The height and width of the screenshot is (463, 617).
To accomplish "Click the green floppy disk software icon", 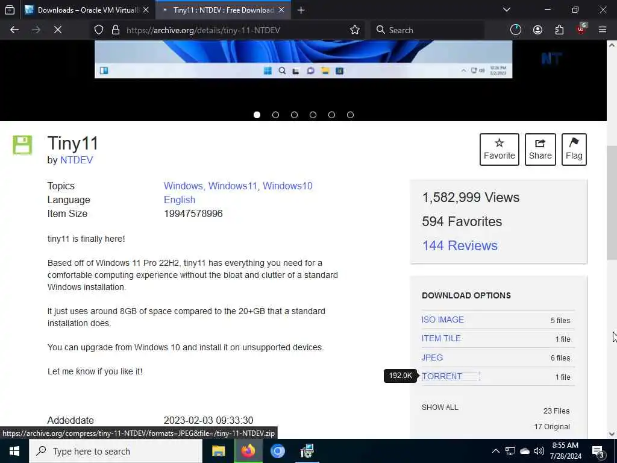I will click(x=22, y=145).
